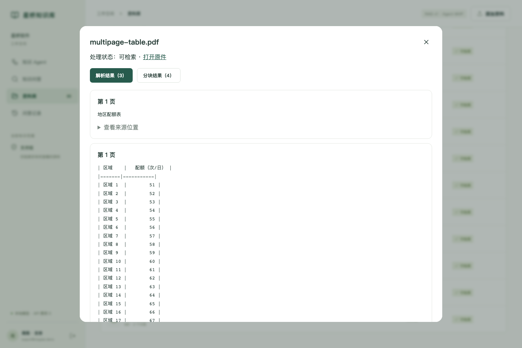Click the row 区域 15 with quota 65
Viewport: 522px width, 348px height.
[129, 304]
